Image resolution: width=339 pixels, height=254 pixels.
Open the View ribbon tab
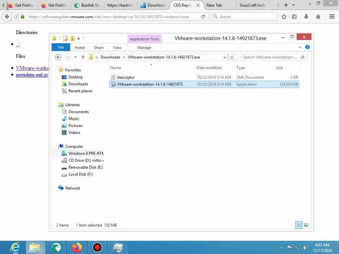(117, 48)
